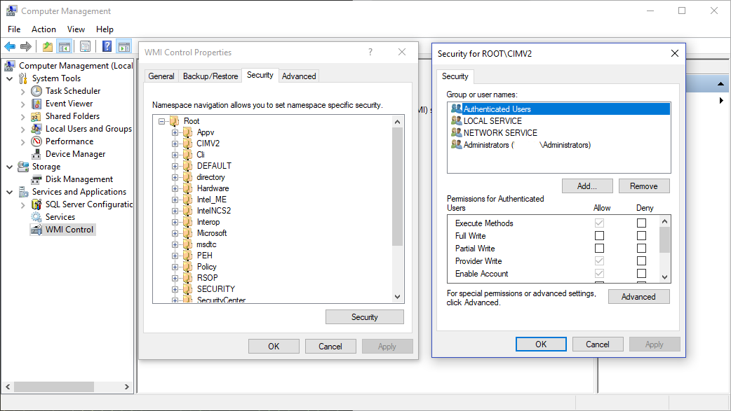Select Disk Management under Storage

click(79, 179)
